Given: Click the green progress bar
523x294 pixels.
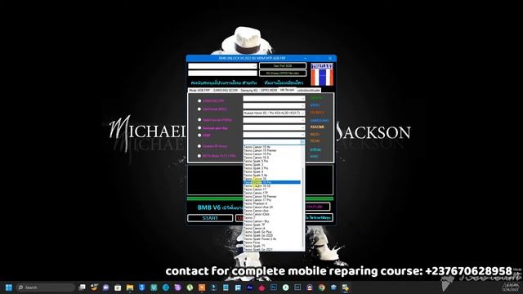Looking at the screenshot, I should pyautogui.click(x=260, y=198).
